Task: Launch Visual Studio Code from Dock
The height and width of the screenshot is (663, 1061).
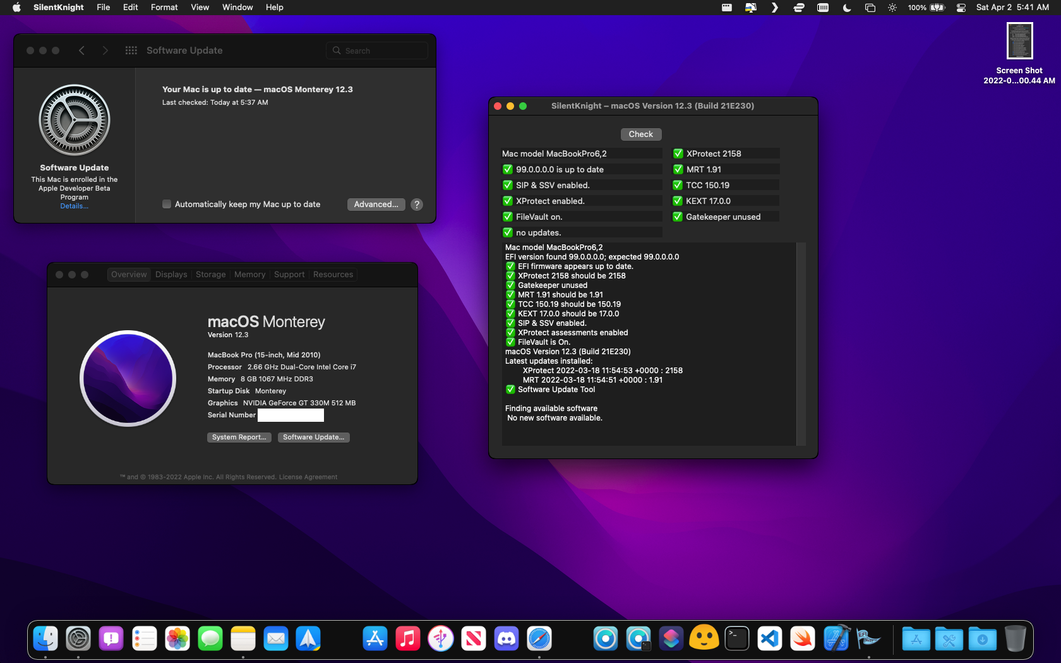Action: point(770,639)
